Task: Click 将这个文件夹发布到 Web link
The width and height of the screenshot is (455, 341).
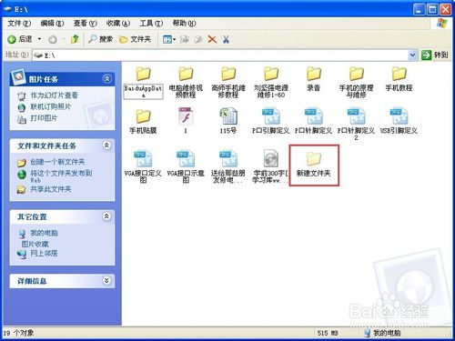Action: pos(61,176)
